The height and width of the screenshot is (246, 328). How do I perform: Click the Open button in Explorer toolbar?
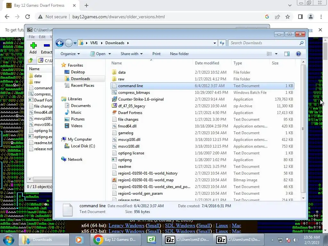pyautogui.click(x=98, y=54)
